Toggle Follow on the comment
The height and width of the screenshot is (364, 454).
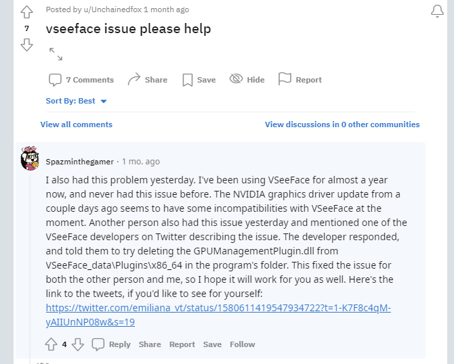pyautogui.click(x=242, y=344)
